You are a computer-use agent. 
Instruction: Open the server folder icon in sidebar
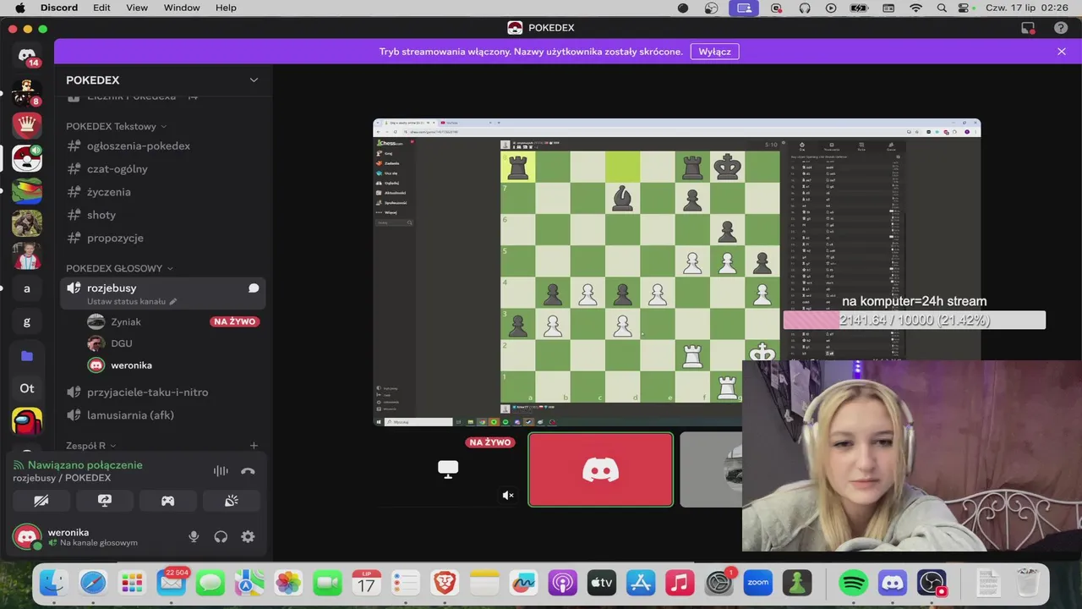click(27, 356)
